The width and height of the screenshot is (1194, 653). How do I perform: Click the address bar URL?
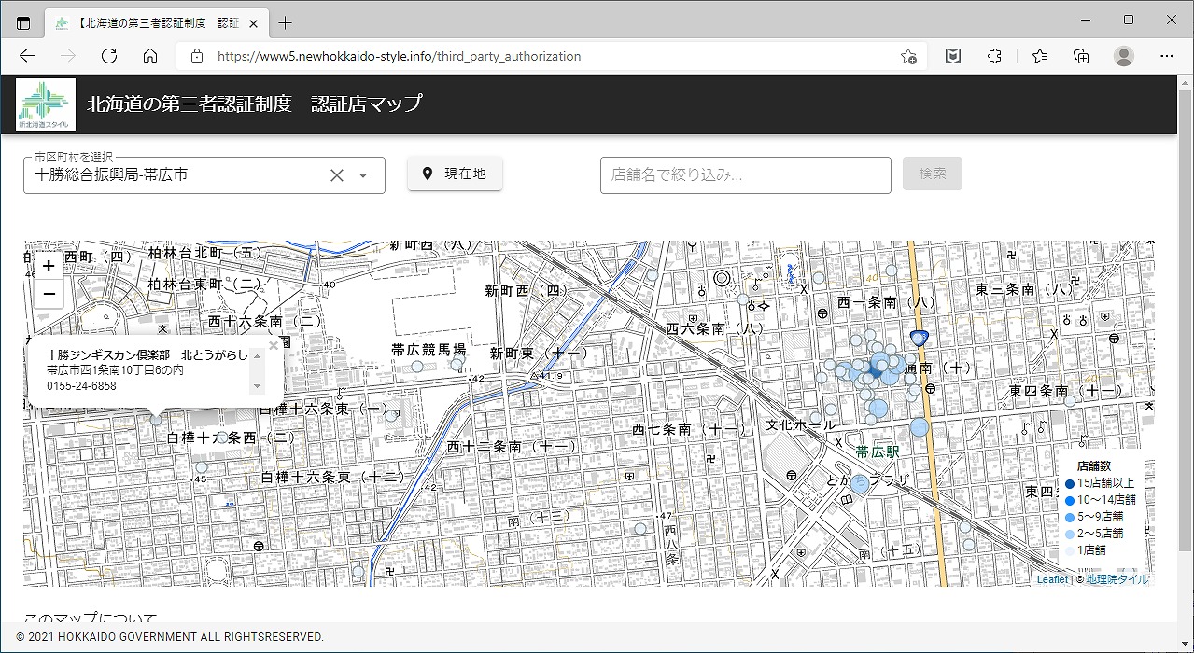400,56
